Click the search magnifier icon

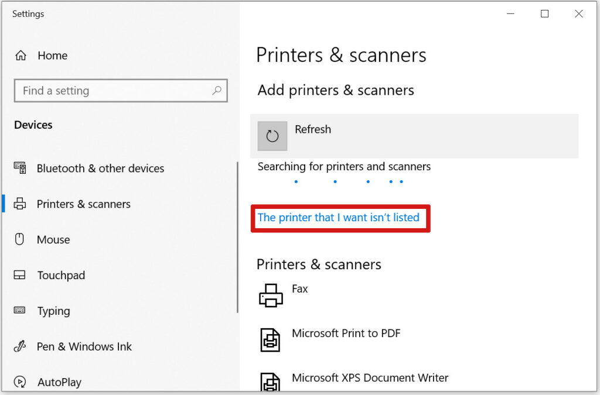[217, 91]
